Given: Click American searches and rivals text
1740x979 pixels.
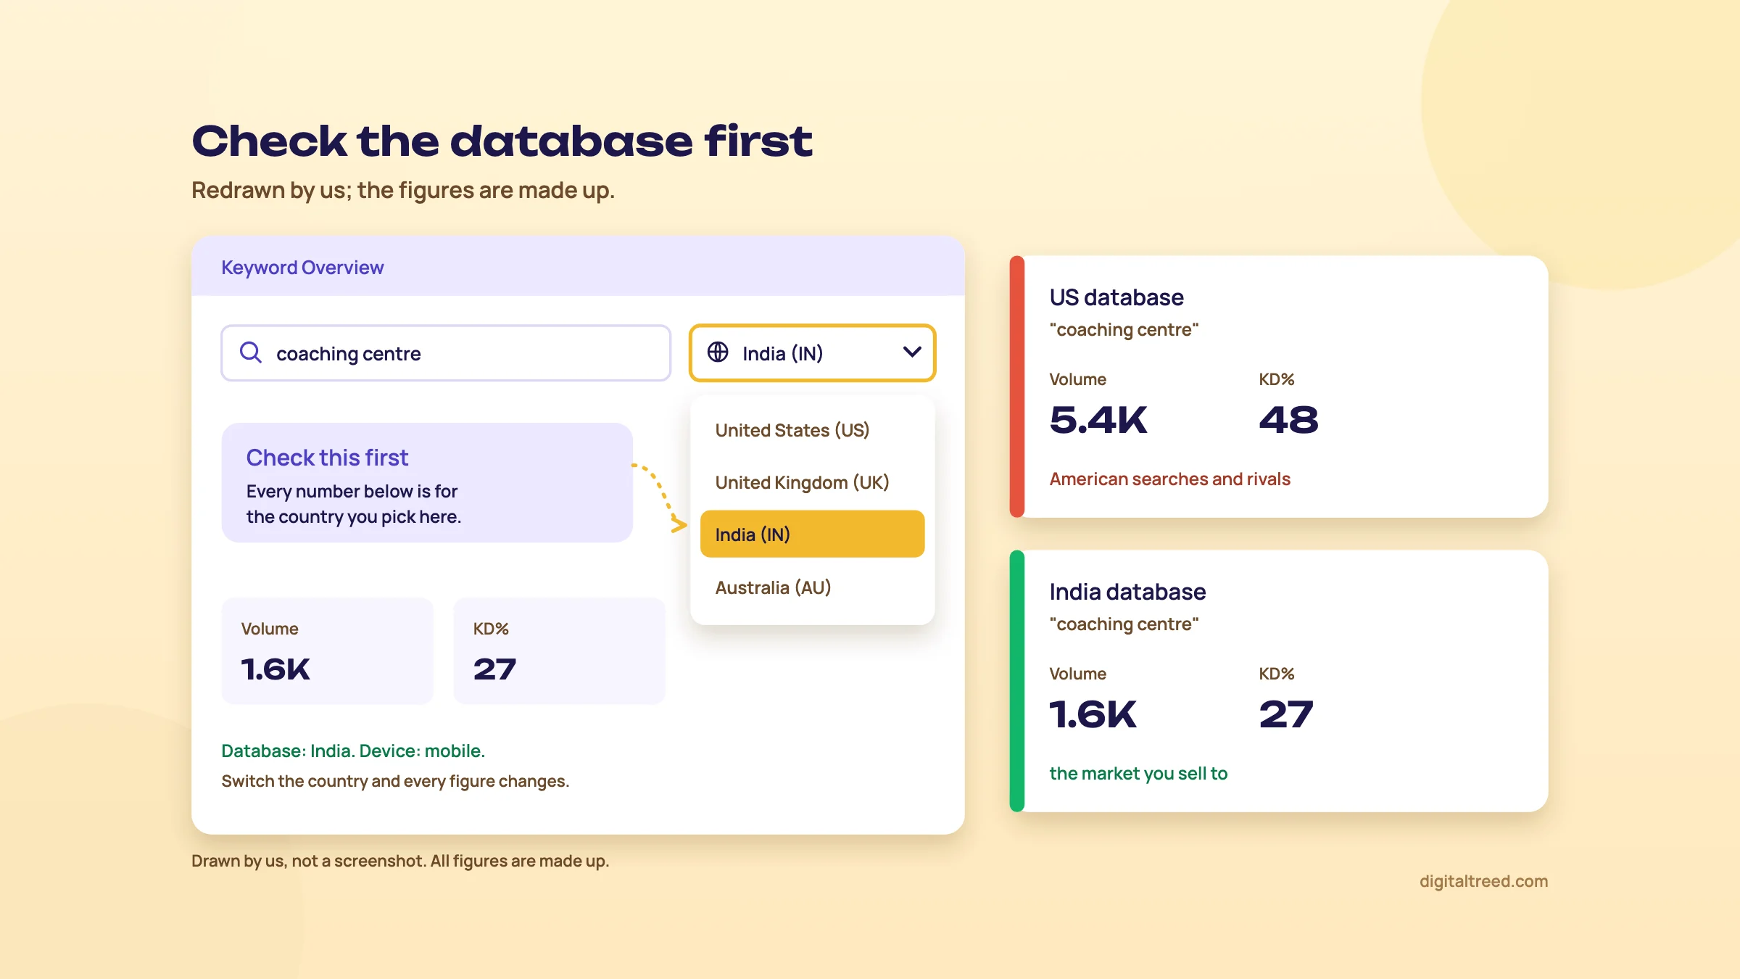Looking at the screenshot, I should coord(1169,479).
